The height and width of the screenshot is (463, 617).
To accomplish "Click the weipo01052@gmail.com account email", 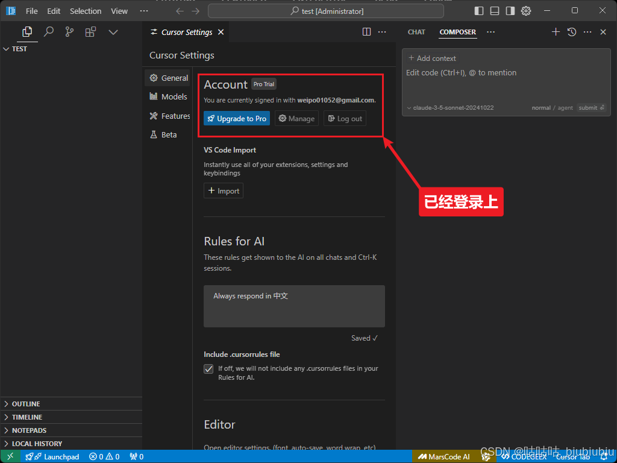I will coord(336,101).
